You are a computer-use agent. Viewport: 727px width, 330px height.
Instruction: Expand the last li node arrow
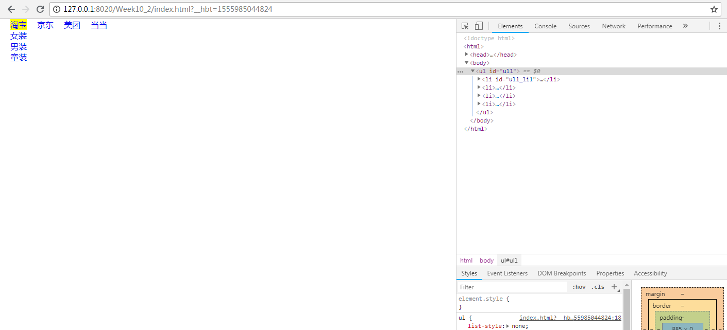coord(479,104)
